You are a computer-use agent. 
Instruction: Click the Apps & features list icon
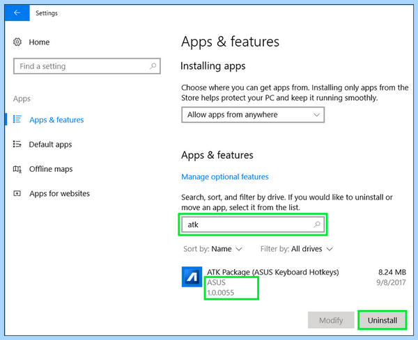17,120
